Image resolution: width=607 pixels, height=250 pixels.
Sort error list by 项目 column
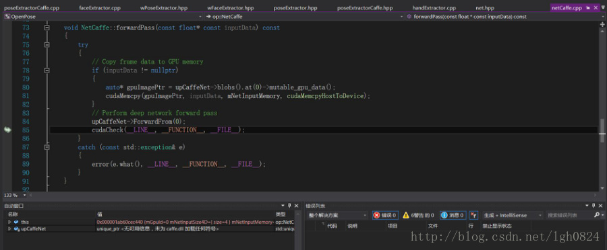[393, 226]
